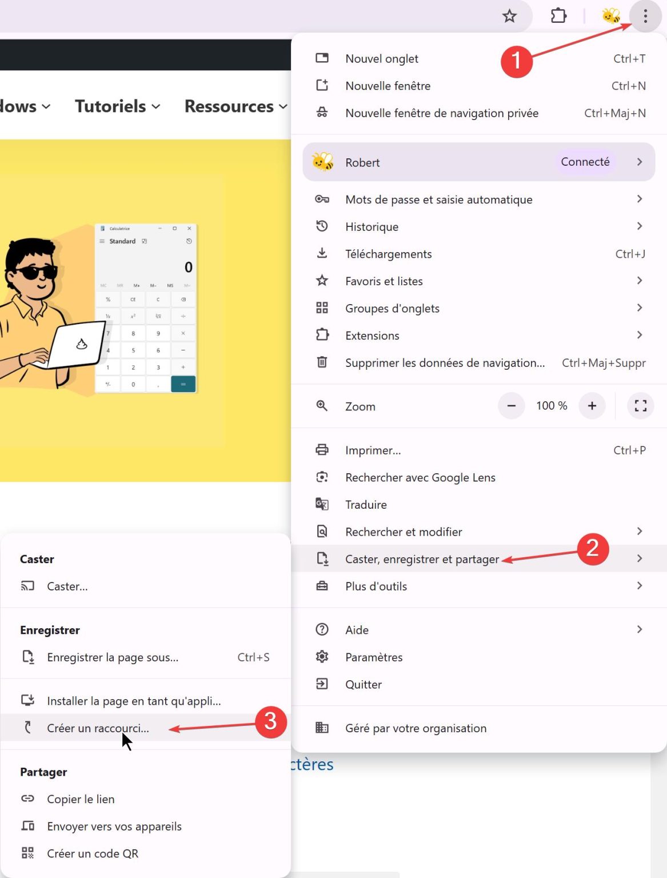Select Enregistrer la page sous… option

coord(113,657)
